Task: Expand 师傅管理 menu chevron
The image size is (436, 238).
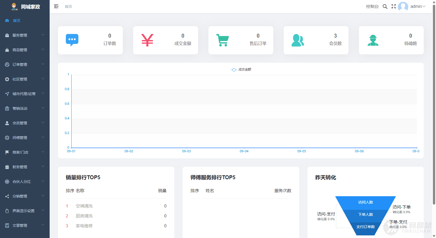Action: [43, 137]
